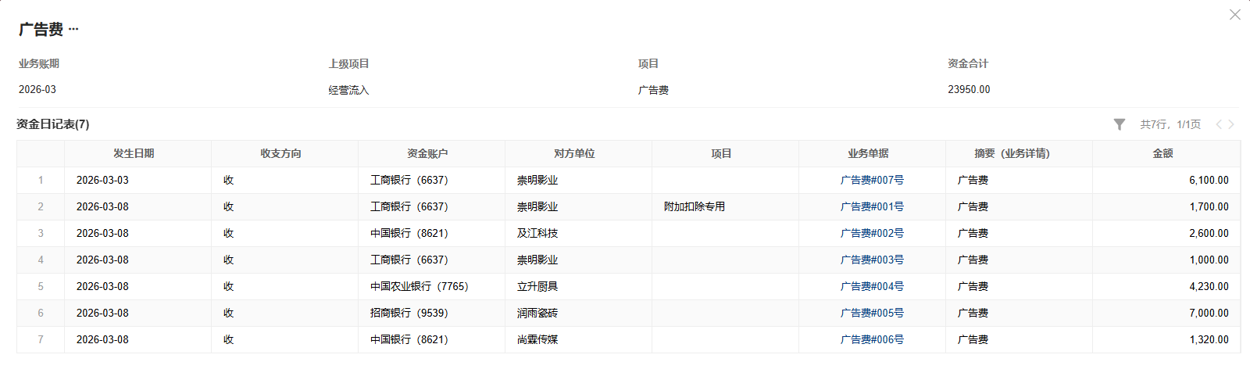Open link 广告费#005号
The image size is (1250, 387).
click(872, 313)
